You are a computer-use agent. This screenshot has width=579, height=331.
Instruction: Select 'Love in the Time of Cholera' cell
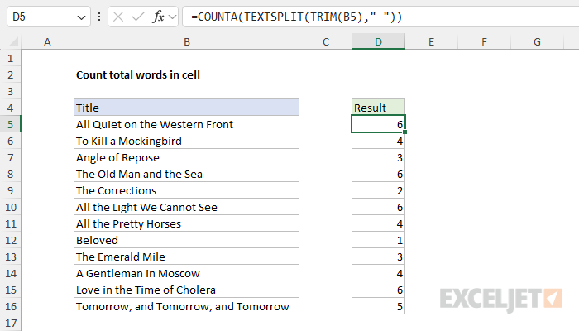pyautogui.click(x=186, y=290)
